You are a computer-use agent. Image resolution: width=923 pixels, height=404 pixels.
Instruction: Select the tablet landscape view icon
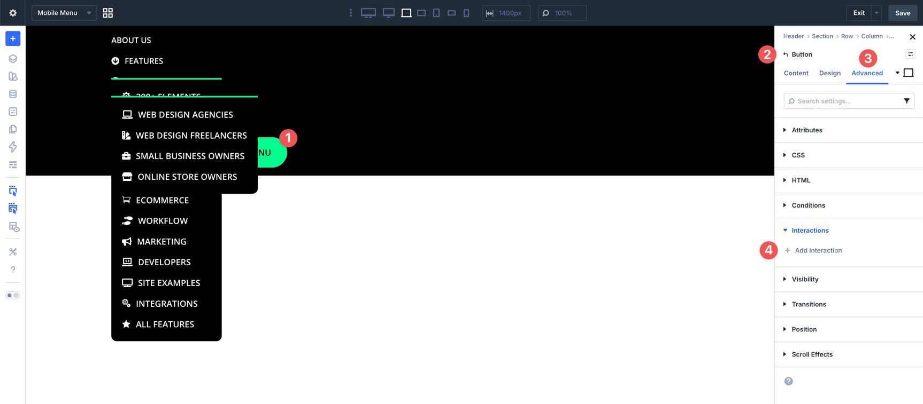pos(421,13)
